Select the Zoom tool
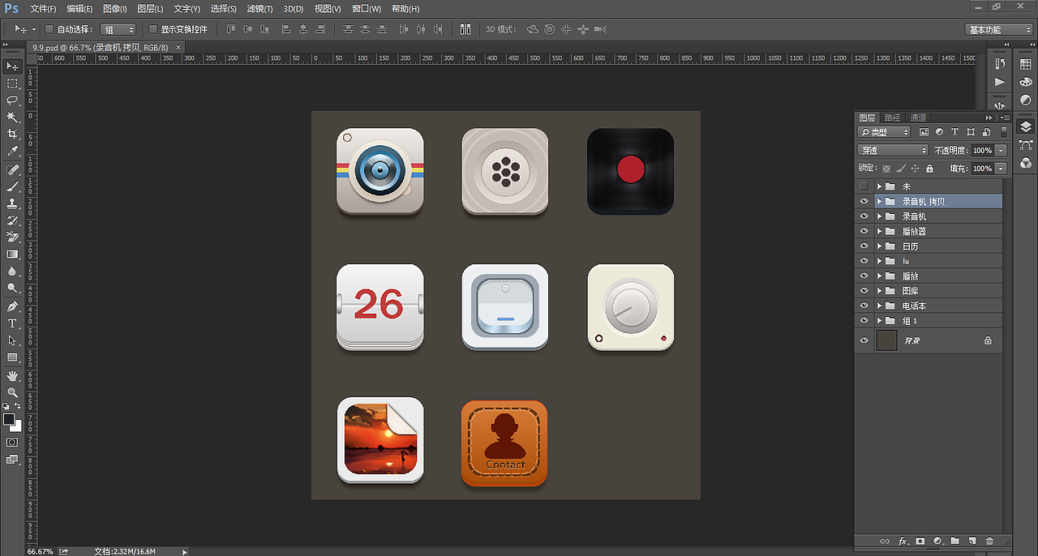This screenshot has width=1038, height=556. 12,393
